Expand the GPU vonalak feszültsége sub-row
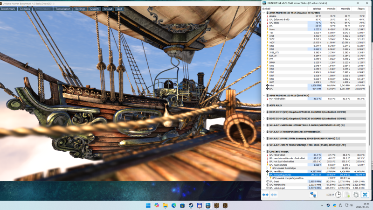Image resolution: width=373 pixels, height=210 pixels. coord(267,168)
